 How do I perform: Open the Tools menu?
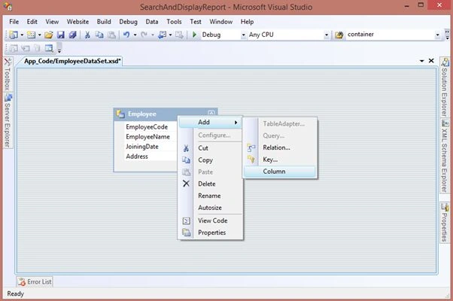coord(174,22)
